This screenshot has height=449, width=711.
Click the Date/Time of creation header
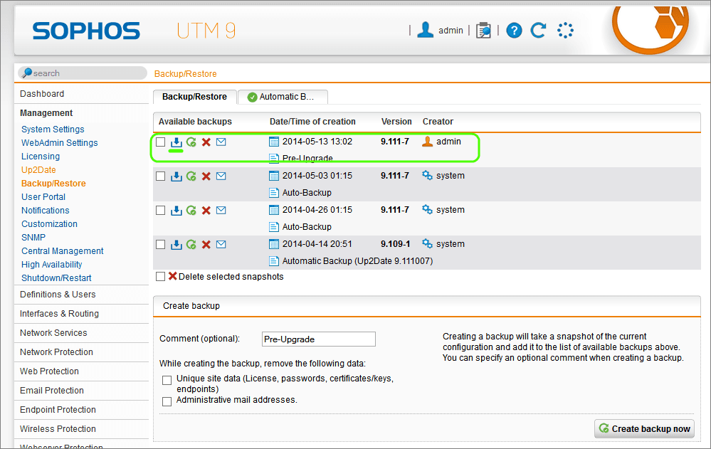(312, 122)
